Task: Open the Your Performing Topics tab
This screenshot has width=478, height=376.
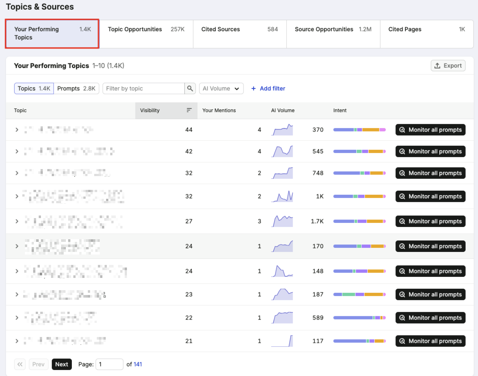Action: click(x=52, y=34)
